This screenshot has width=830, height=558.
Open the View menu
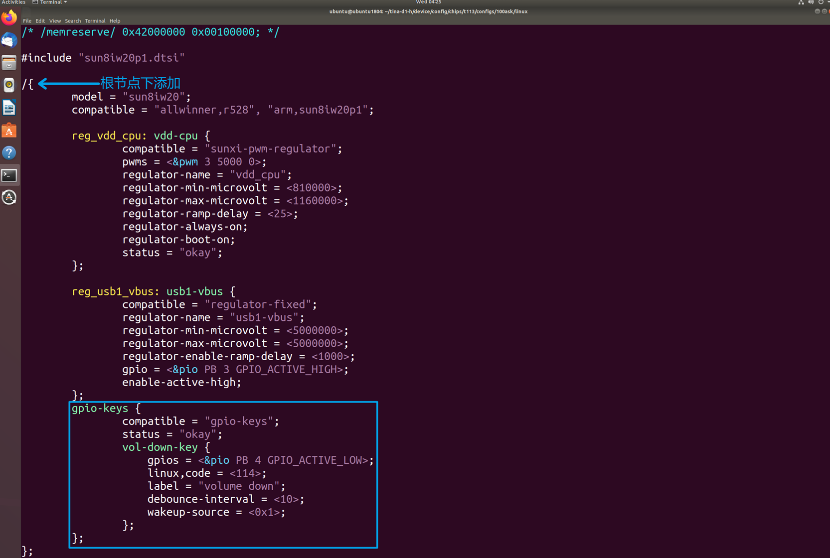pos(55,21)
